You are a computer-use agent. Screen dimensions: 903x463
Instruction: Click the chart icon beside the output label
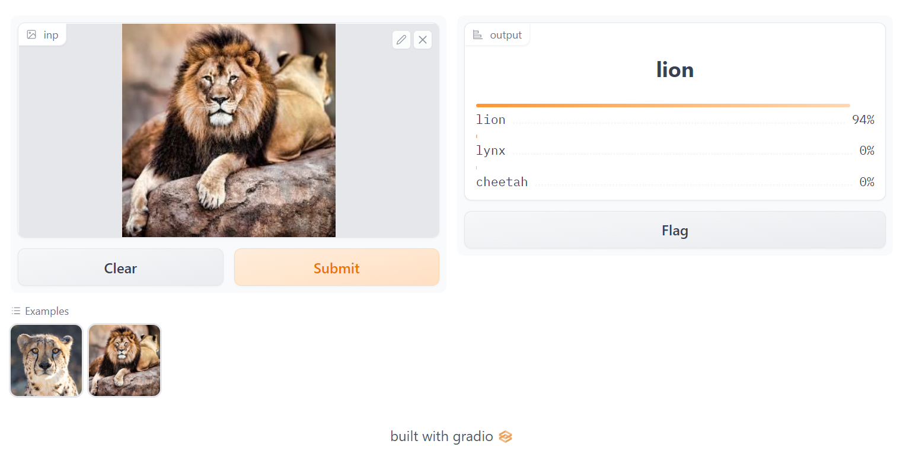coord(477,35)
